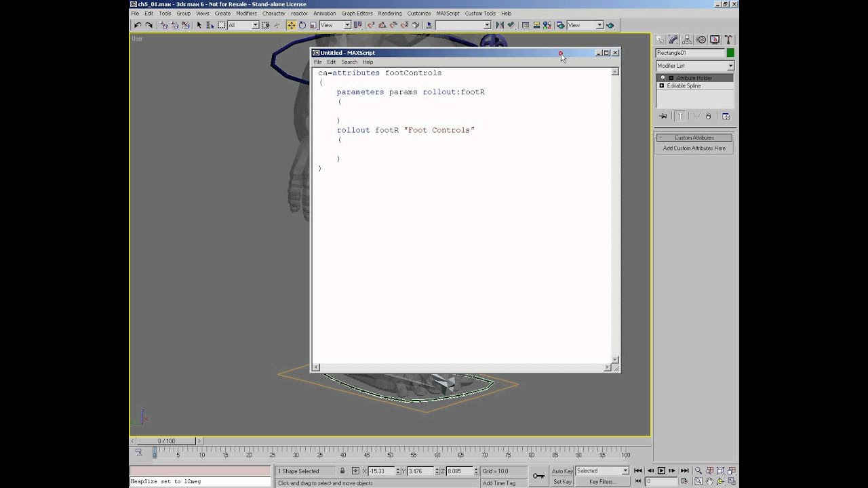
Task: Toggle Window/Crossing selection mode
Action: click(x=265, y=25)
